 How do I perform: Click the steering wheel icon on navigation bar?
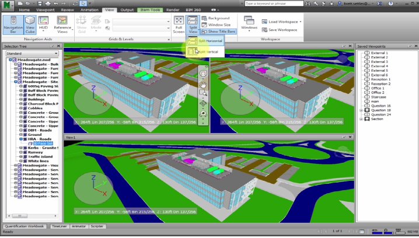(203, 73)
